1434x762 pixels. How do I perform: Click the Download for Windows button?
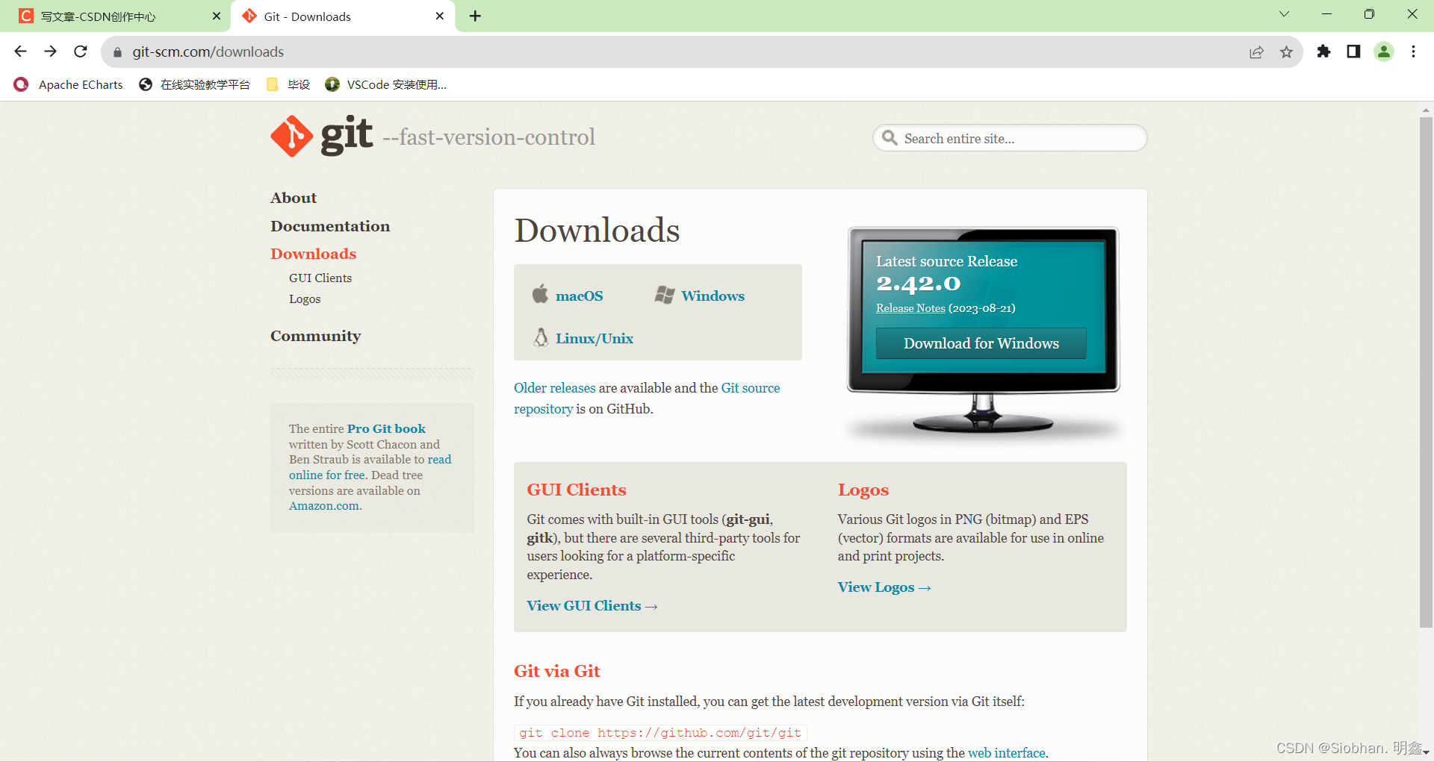(981, 343)
